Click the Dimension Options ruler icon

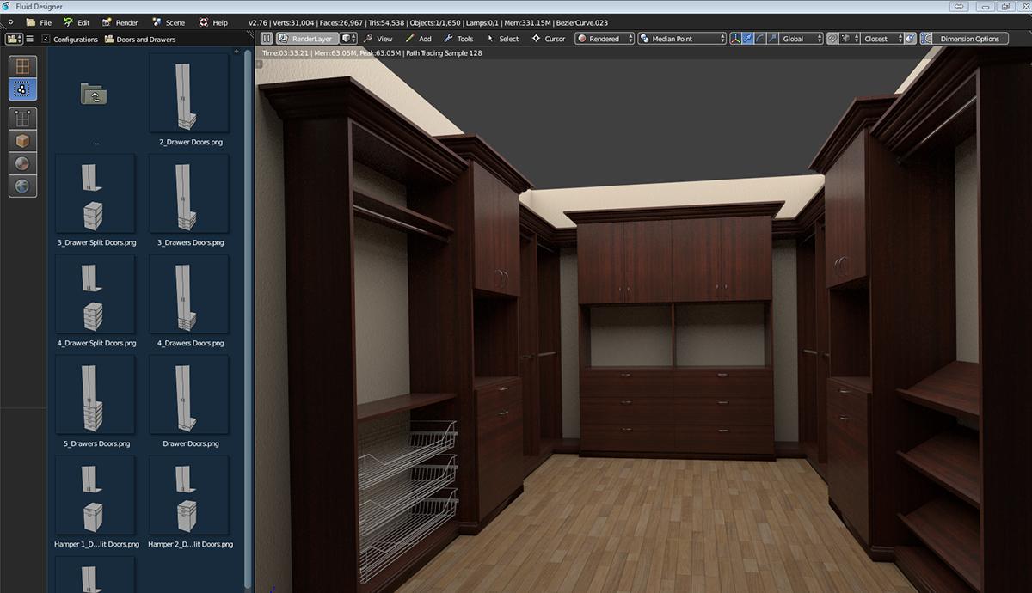(927, 39)
